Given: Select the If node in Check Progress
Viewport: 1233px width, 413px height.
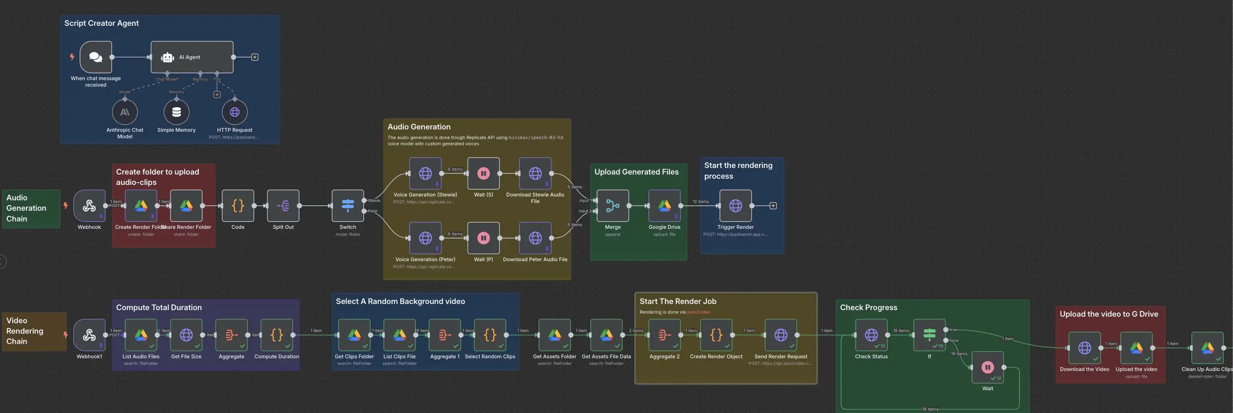Looking at the screenshot, I should (929, 334).
